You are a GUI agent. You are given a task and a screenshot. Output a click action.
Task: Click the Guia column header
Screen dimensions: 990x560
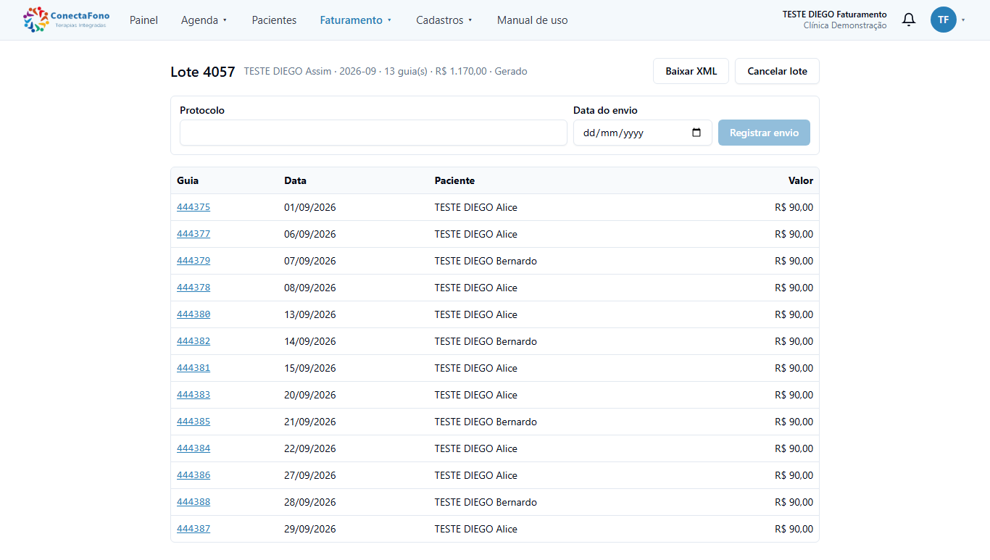(x=188, y=180)
